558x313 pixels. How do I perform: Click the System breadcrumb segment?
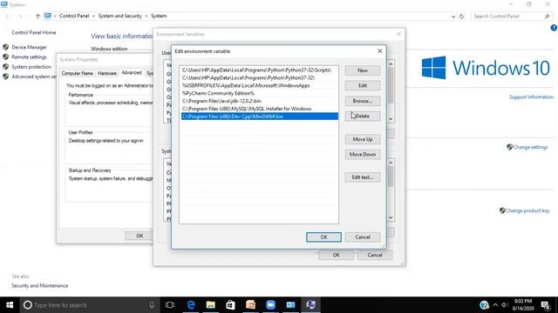coord(159,16)
